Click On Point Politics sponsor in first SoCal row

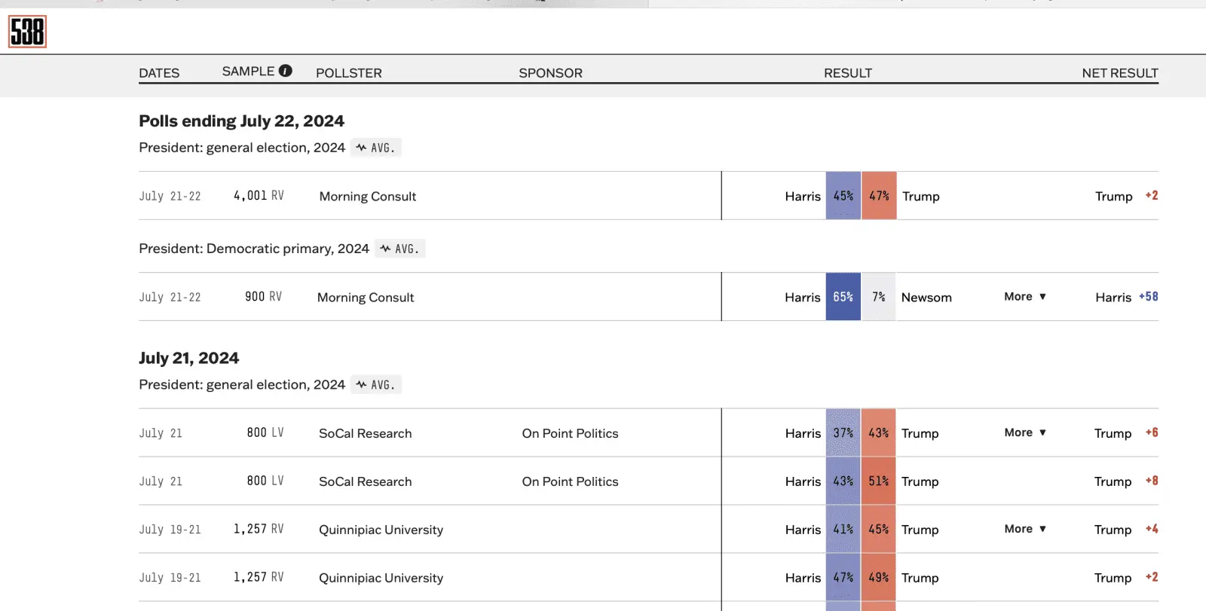click(570, 433)
